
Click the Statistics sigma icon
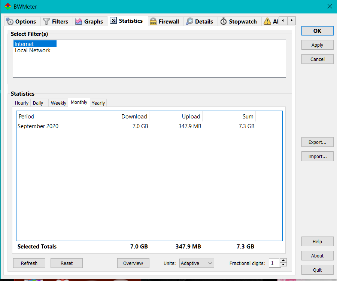tap(113, 21)
